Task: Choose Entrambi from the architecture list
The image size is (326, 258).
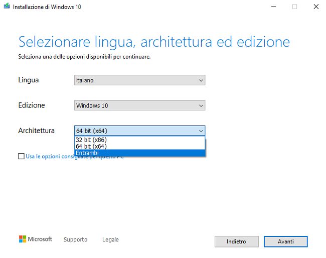Action: pos(87,153)
